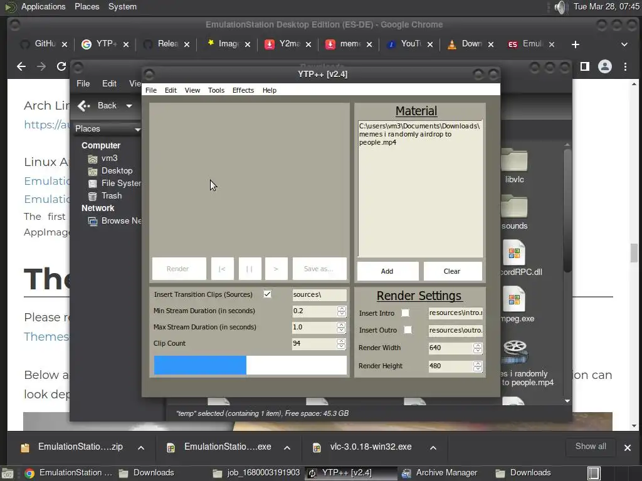The image size is (642, 481).
Task: Adjust the Max Stream Duration spinner arrows
Action: click(x=341, y=328)
